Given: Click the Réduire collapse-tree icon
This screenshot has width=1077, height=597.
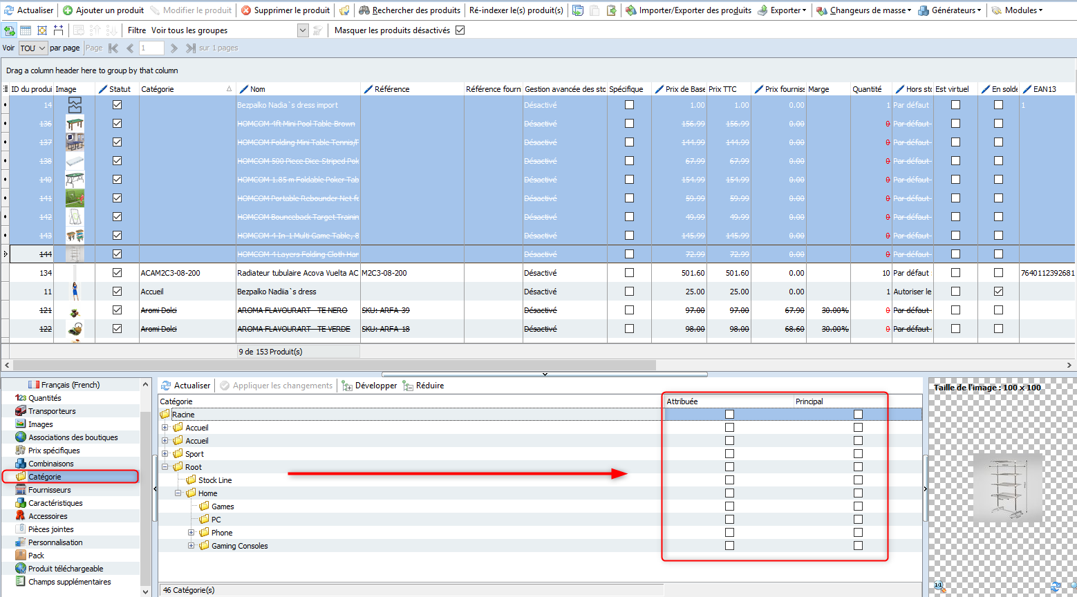Looking at the screenshot, I should (x=409, y=386).
